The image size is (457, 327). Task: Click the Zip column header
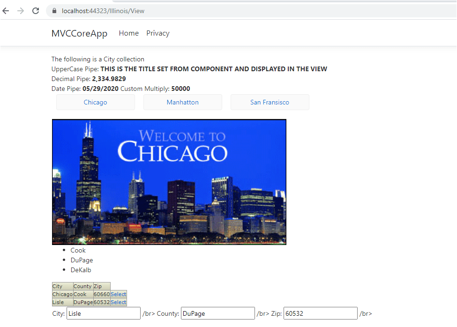click(97, 286)
